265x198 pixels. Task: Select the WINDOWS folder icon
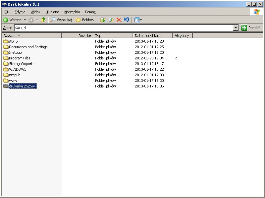pos(6,69)
